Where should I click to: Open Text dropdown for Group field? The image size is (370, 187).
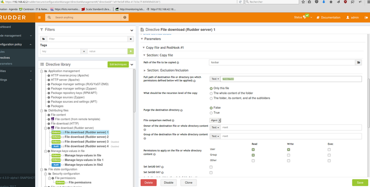point(215,136)
